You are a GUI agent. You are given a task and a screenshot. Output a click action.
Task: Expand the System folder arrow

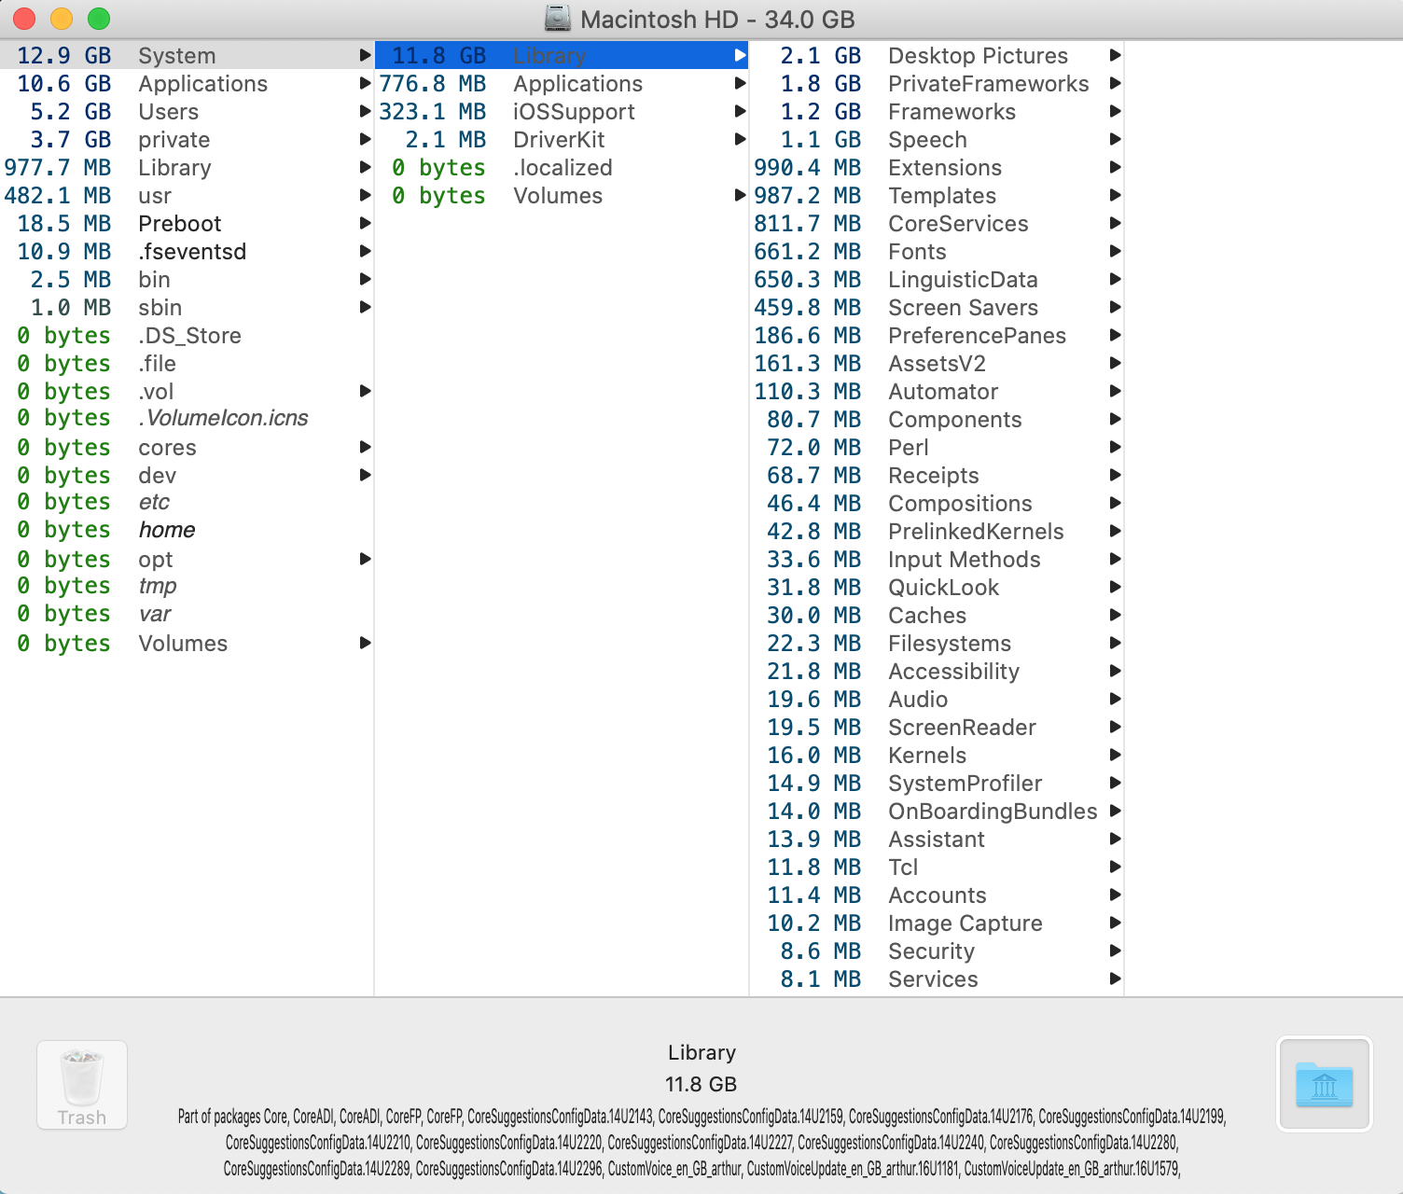pyautogui.click(x=366, y=56)
